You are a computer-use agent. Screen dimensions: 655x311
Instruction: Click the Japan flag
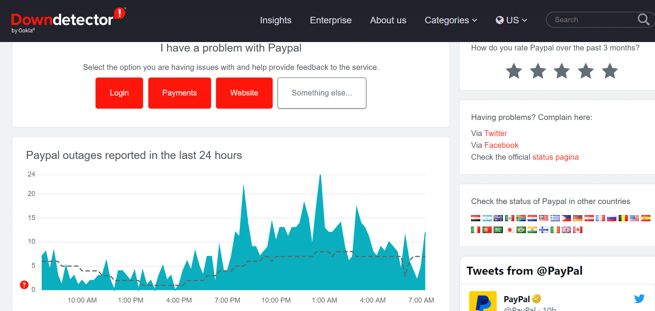point(510,230)
